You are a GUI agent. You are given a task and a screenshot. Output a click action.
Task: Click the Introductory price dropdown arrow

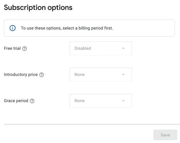coord(123,75)
